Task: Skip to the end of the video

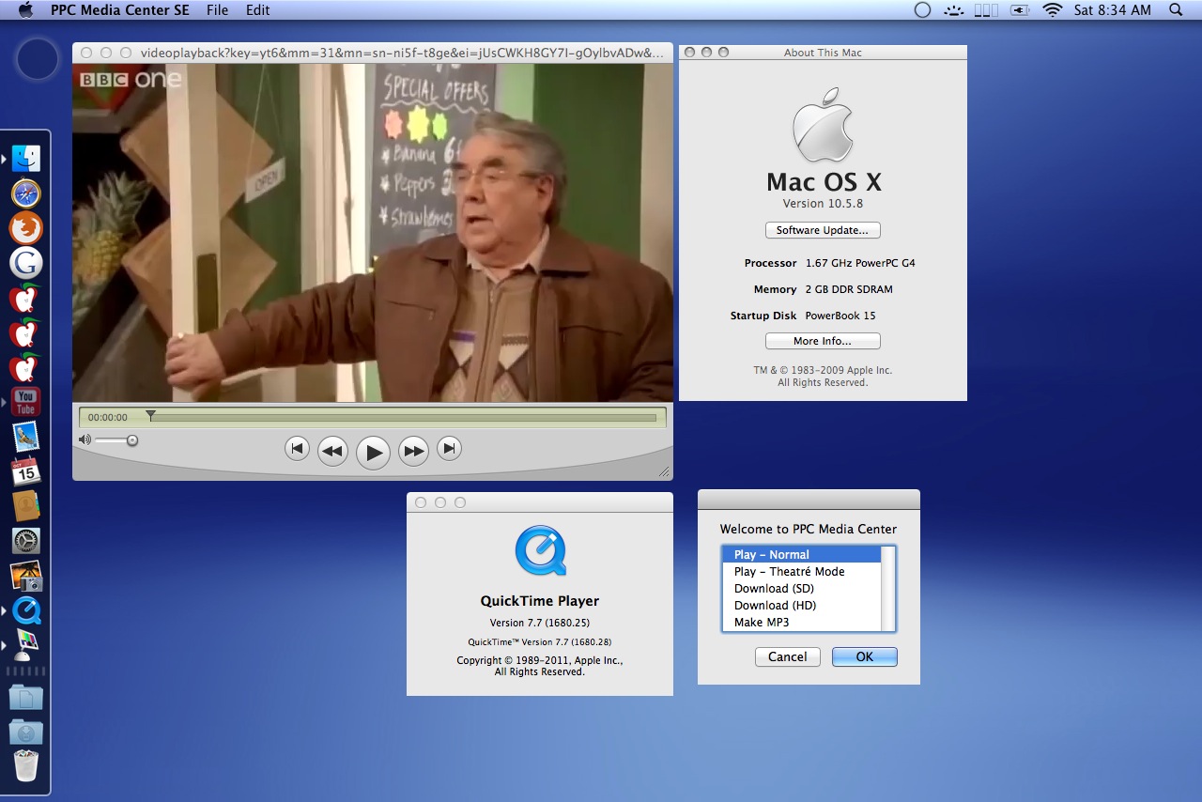Action: (x=450, y=449)
